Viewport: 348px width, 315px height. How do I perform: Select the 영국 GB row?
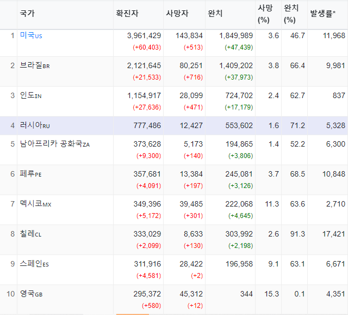point(174,299)
